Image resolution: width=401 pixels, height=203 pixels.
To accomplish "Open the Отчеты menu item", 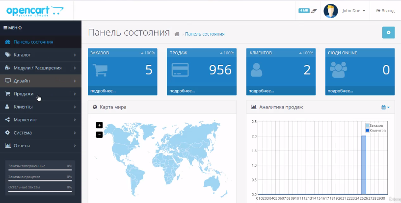I will (40, 145).
